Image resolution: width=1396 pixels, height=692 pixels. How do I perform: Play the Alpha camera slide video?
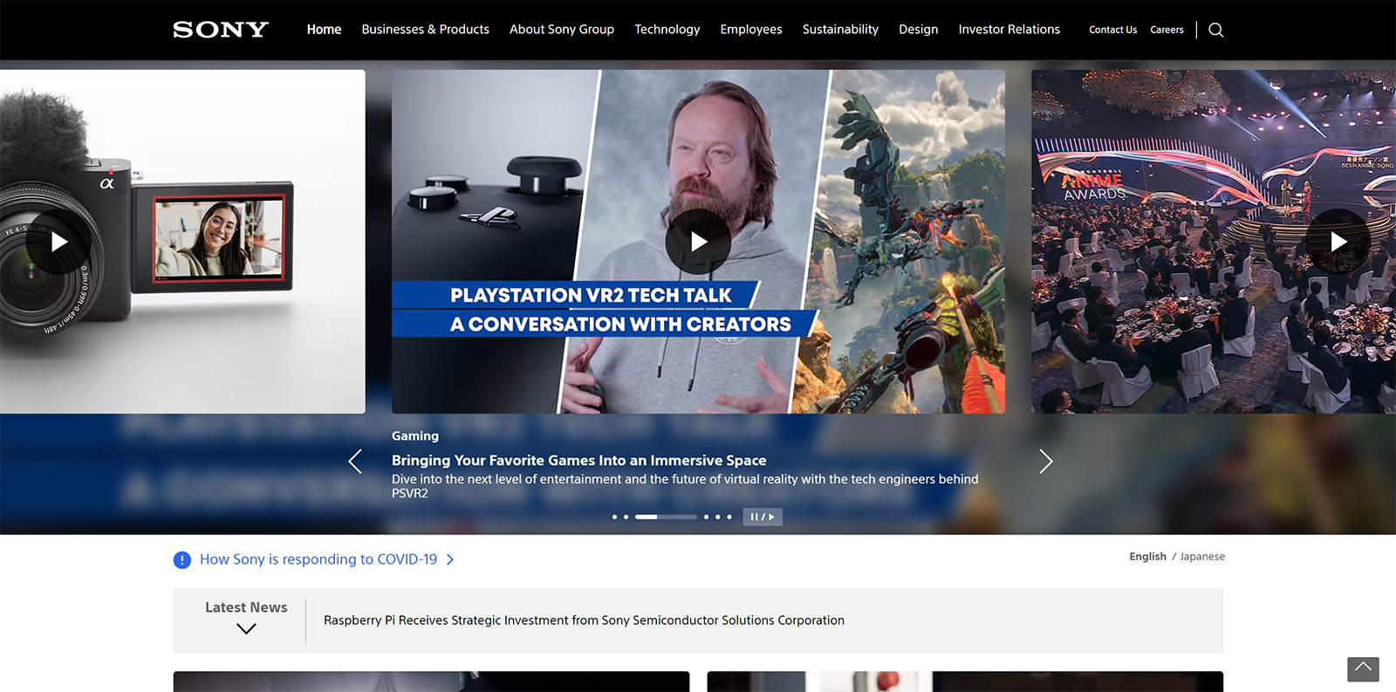[58, 242]
